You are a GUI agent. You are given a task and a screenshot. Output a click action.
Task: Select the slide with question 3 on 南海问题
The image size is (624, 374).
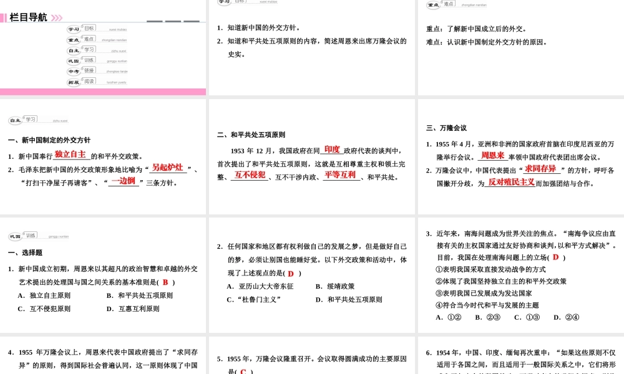(521, 275)
